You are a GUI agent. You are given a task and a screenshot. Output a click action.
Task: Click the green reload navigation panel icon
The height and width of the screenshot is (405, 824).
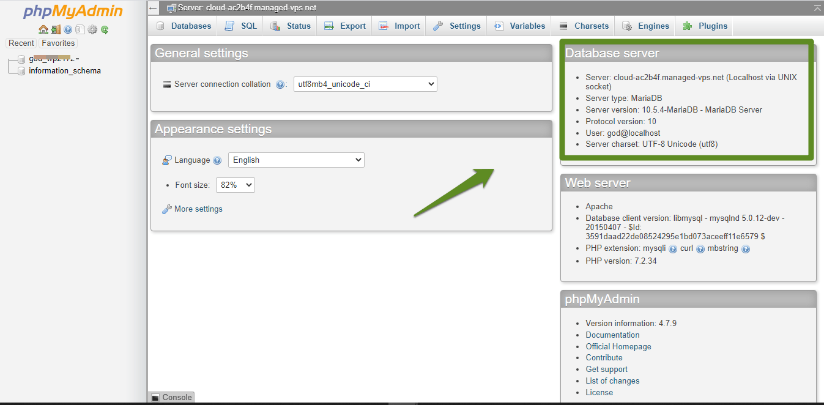pos(105,29)
